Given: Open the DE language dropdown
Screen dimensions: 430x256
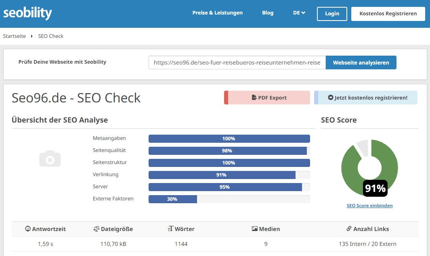Looking at the screenshot, I should [x=299, y=13].
